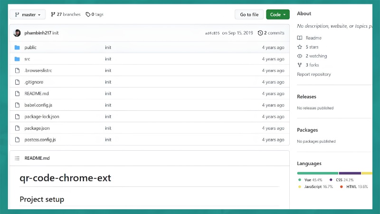View the 2 watching link
Viewport: 380px width, 214px height.
316,56
